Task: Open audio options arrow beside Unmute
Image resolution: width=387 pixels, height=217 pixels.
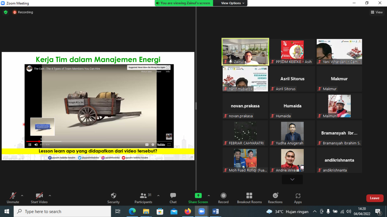Action: click(x=22, y=196)
